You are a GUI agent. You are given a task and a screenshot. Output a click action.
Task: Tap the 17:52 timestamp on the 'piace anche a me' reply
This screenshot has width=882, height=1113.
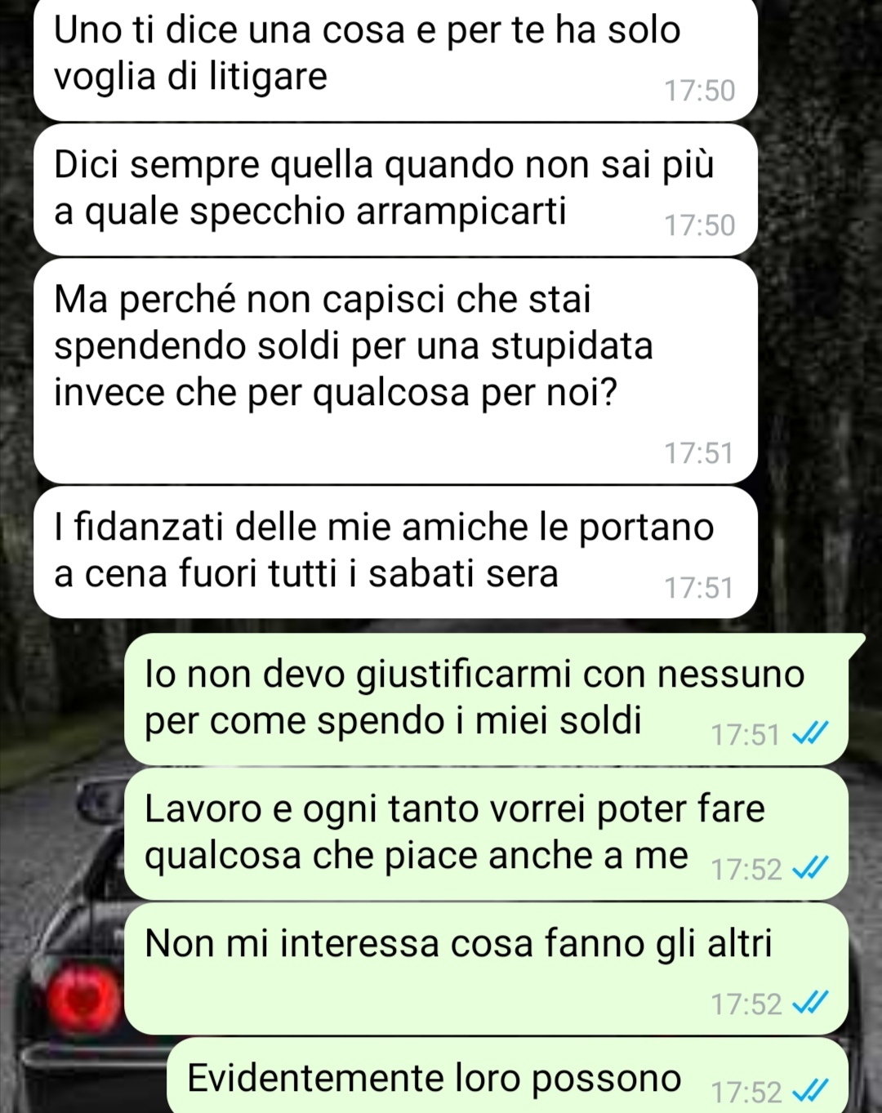746,870
